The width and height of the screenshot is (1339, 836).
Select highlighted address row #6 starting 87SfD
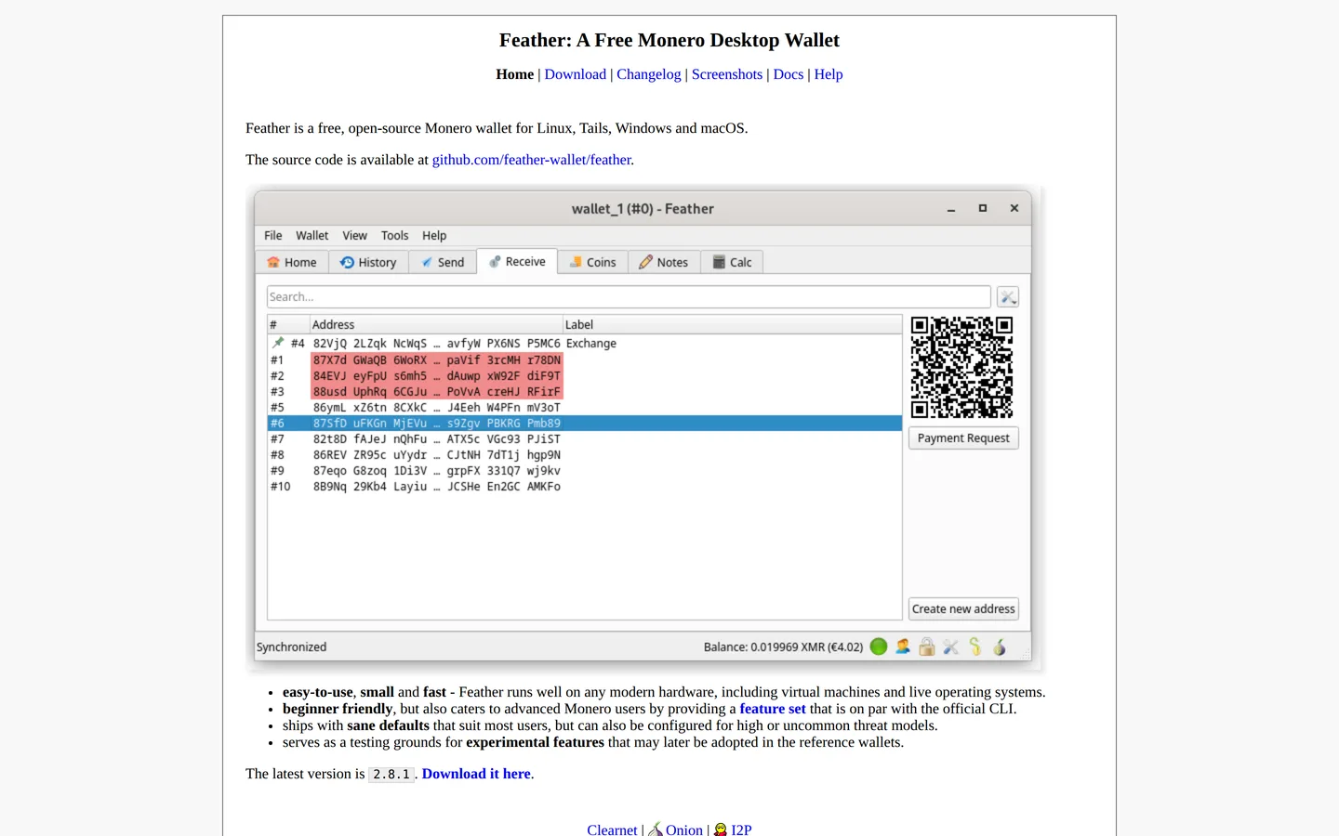pos(585,424)
